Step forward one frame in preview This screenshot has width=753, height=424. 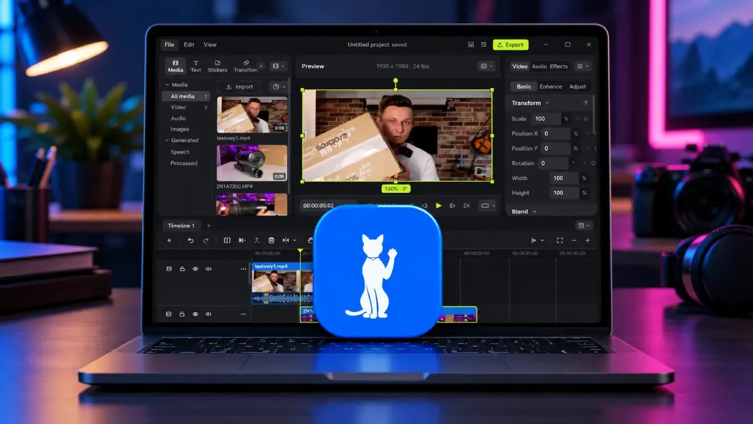(x=452, y=205)
